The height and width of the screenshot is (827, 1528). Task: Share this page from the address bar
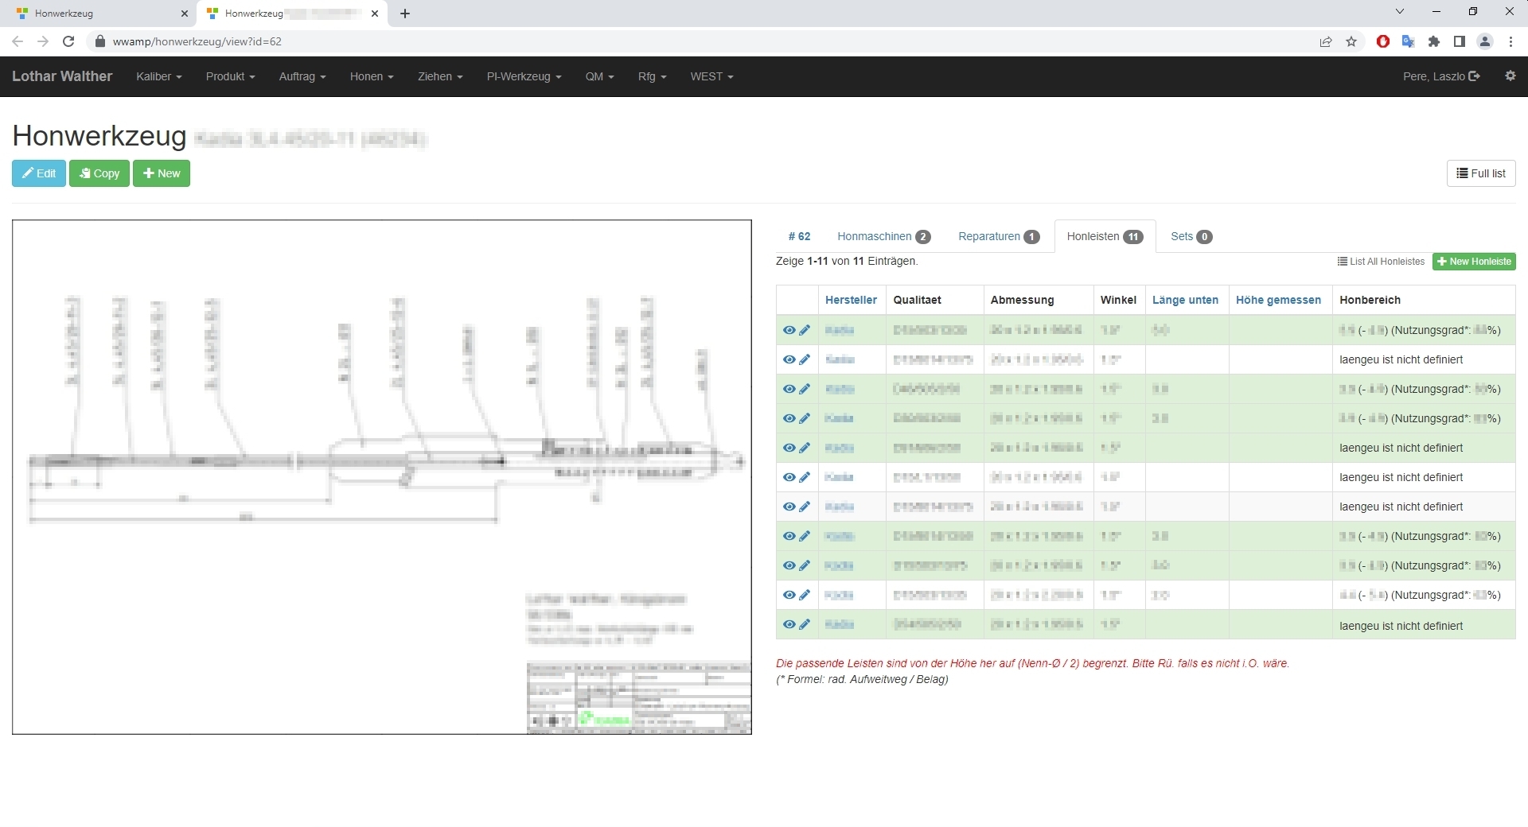(1326, 41)
